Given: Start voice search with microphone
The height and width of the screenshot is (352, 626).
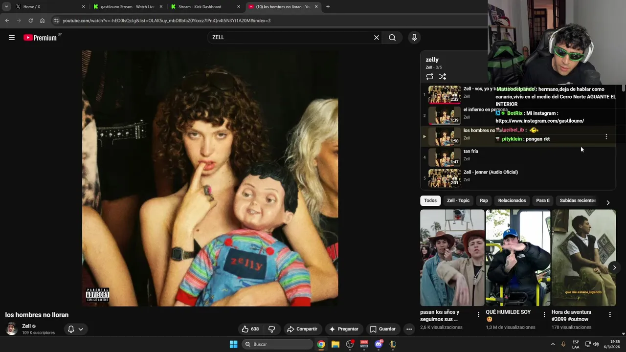Looking at the screenshot, I should [414, 38].
